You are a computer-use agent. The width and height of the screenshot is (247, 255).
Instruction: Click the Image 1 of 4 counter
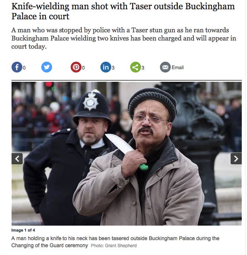click(x=23, y=230)
